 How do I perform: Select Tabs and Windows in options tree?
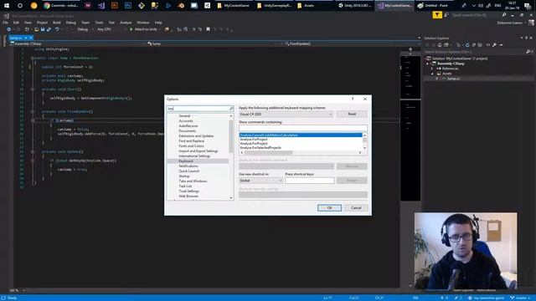click(193, 181)
